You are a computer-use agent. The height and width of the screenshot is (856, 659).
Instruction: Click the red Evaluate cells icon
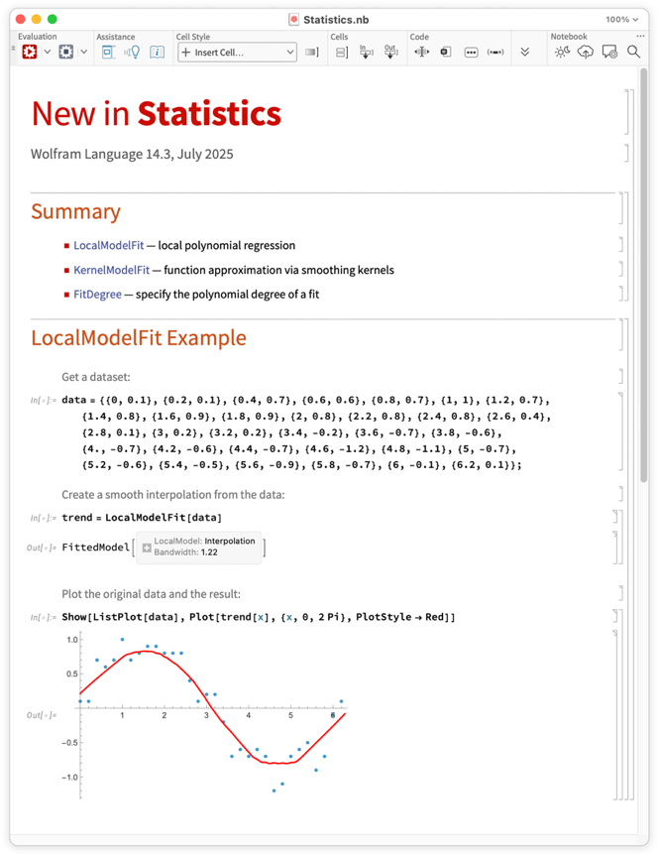30,52
